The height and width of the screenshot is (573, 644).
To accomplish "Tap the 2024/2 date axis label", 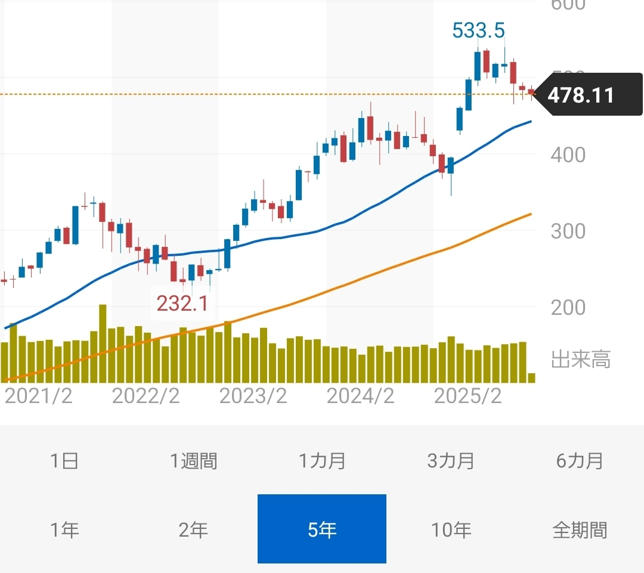I will (361, 396).
